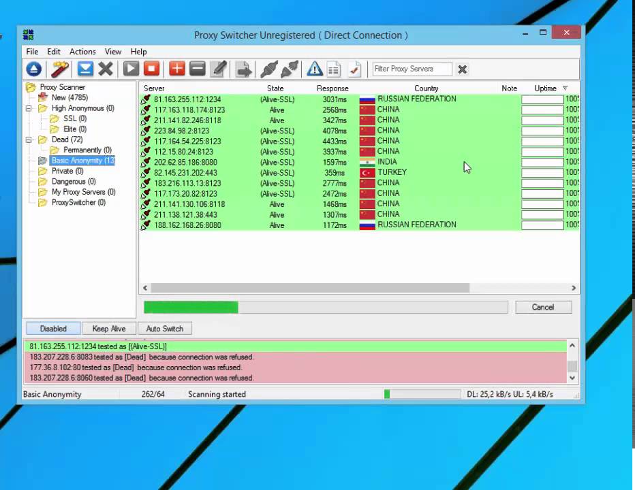Image resolution: width=635 pixels, height=490 pixels.
Task: Click the second plug disconnect icon
Action: tap(290, 69)
